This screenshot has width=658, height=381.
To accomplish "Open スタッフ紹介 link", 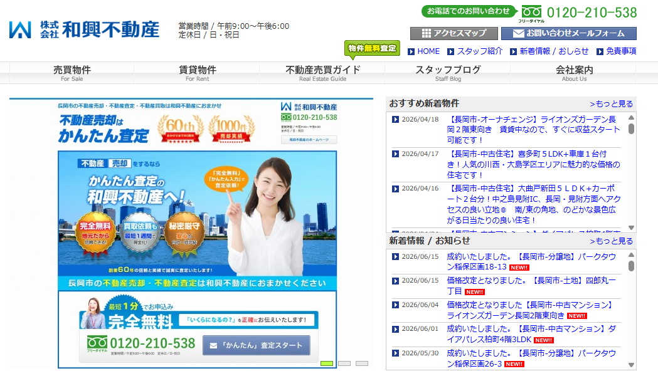I will [x=479, y=51].
